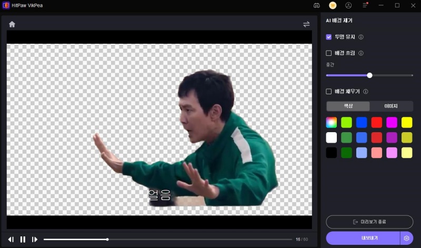Go to the Home screen icon
Image resolution: width=421 pixels, height=248 pixels.
(x=12, y=24)
